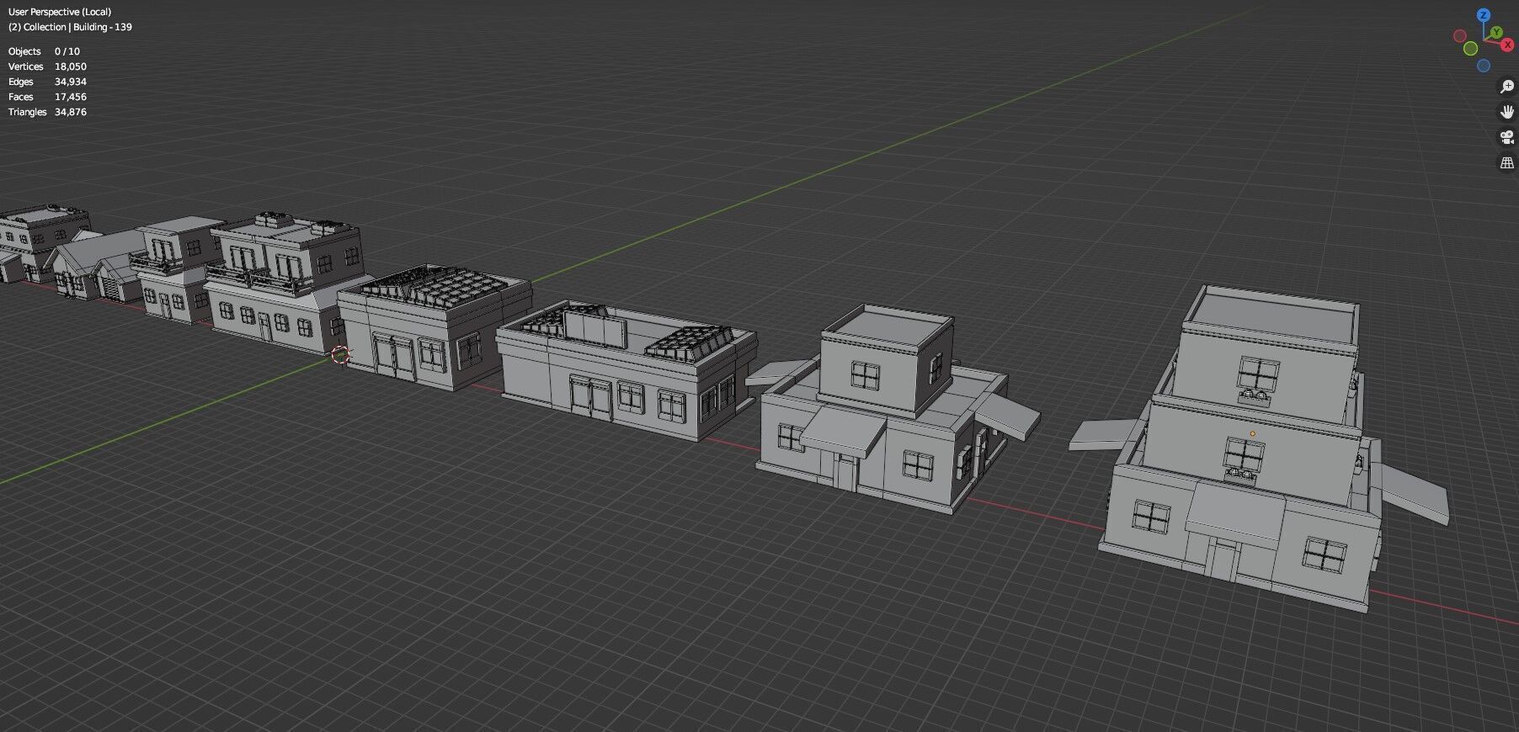
Task: Click the 3D cursor at the origin
Action: [x=340, y=354]
